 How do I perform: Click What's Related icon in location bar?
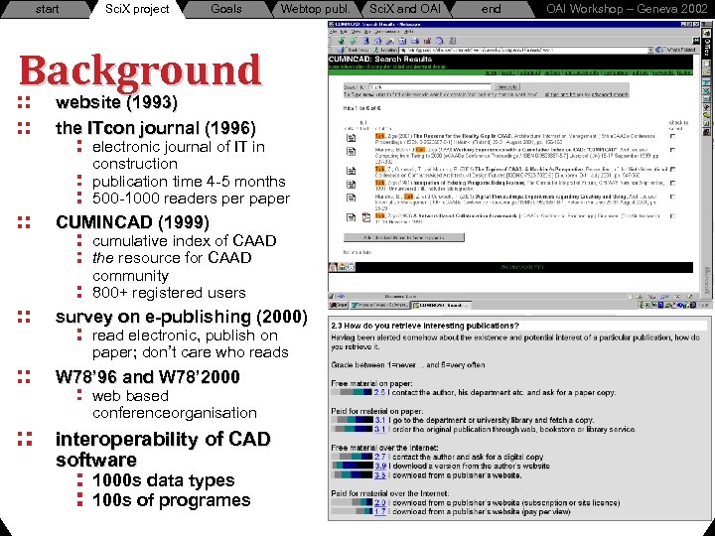[x=658, y=51]
